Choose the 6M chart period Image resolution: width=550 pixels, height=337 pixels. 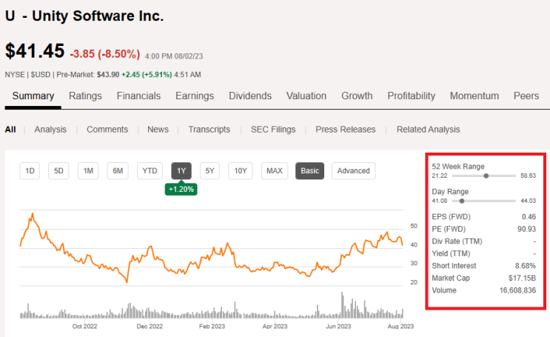(x=118, y=171)
